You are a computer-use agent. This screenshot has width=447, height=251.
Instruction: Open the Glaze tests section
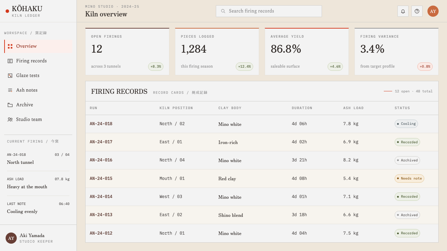38,76
